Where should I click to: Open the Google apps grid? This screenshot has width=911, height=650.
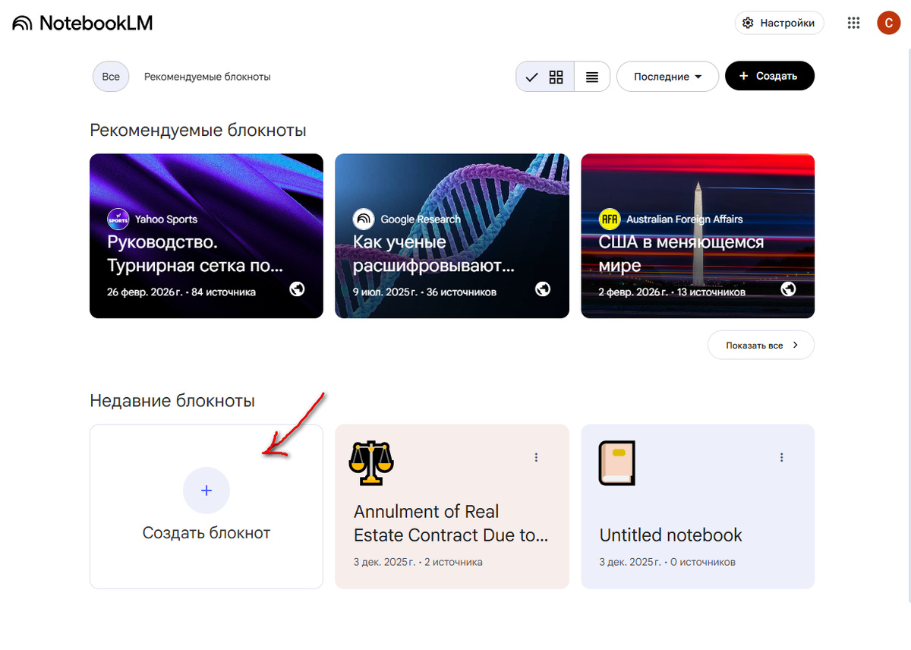pos(853,24)
